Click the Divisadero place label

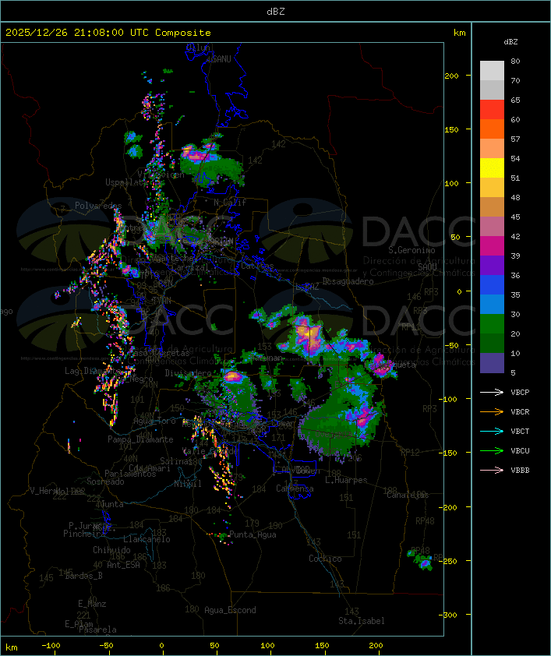click(188, 372)
